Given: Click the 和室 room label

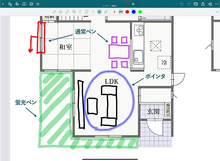Looking at the screenshot, I should pyautogui.click(x=66, y=47).
